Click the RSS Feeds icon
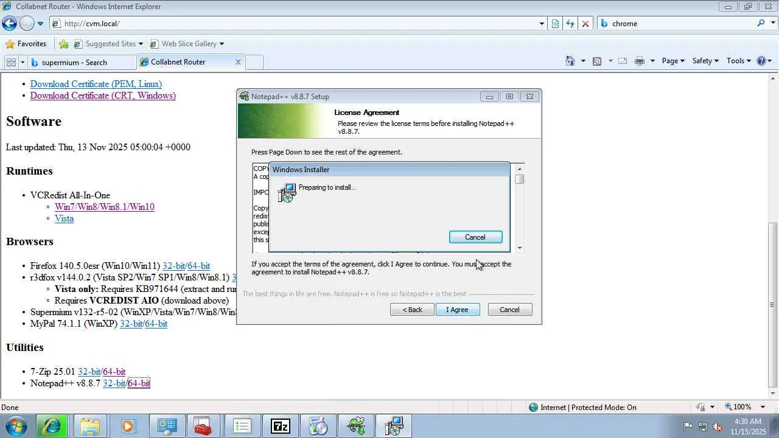779x438 pixels. (597, 61)
